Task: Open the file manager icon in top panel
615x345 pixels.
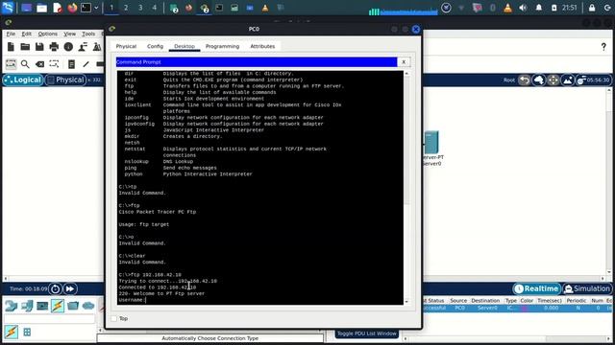Action: click(x=42, y=8)
